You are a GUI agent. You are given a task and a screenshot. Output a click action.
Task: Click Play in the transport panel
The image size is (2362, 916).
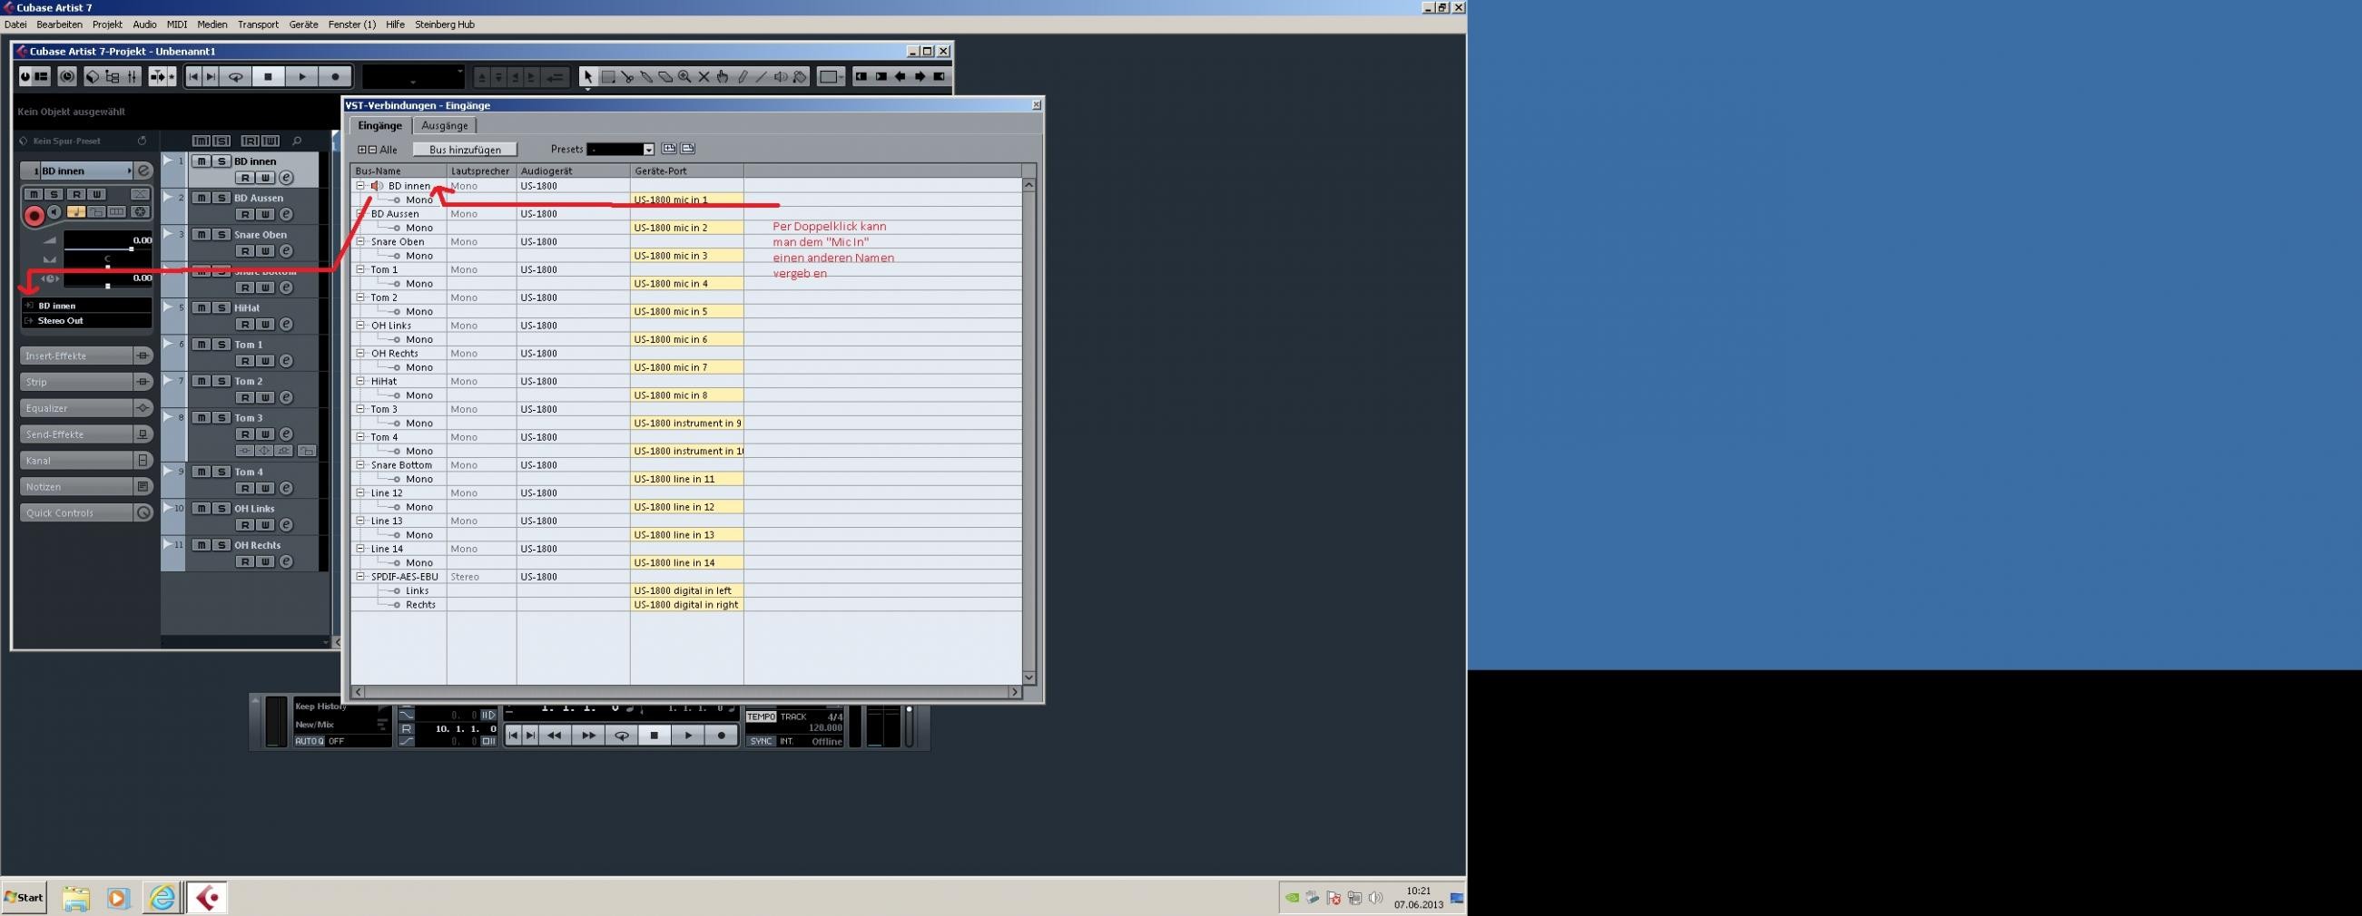688,736
